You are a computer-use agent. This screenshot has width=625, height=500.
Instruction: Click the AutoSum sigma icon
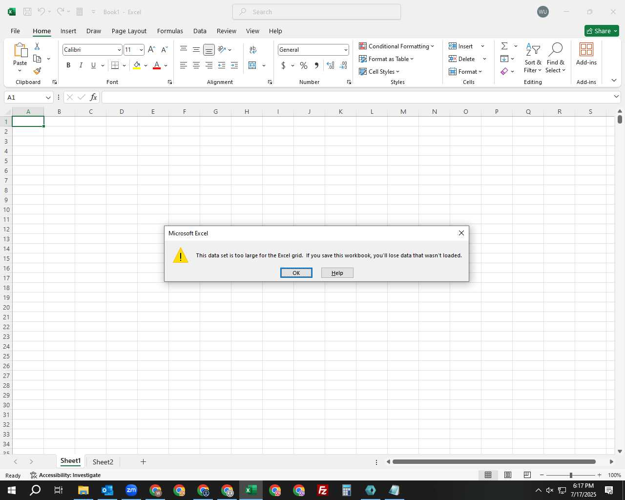504,46
